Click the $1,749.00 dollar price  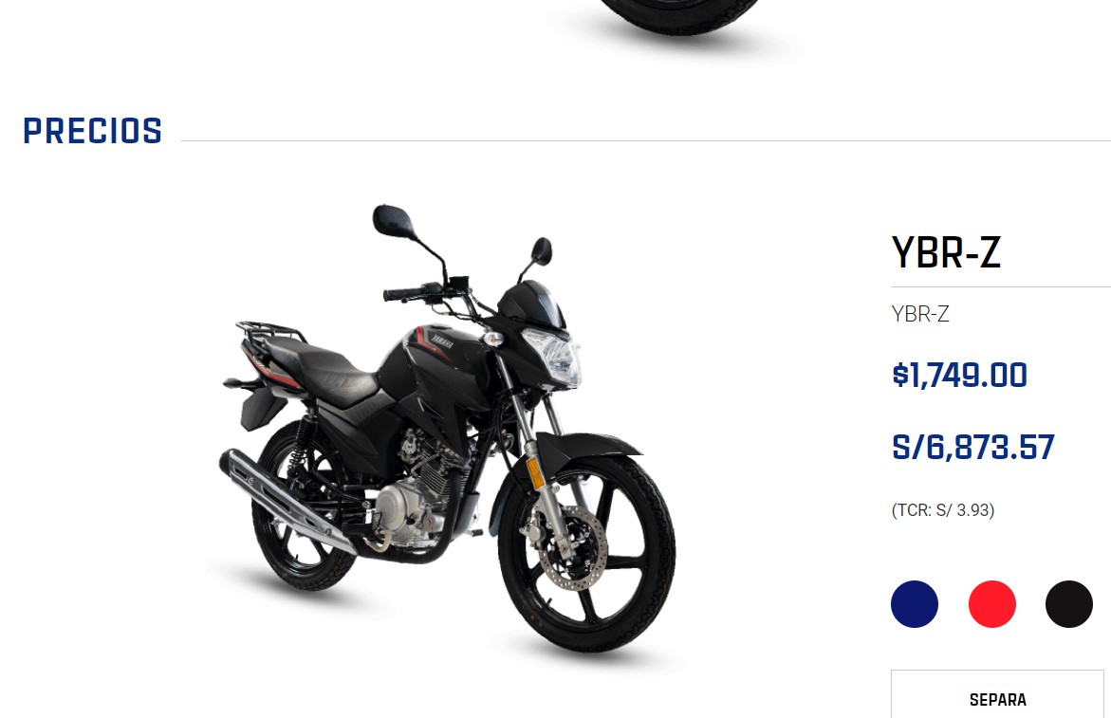pos(959,375)
